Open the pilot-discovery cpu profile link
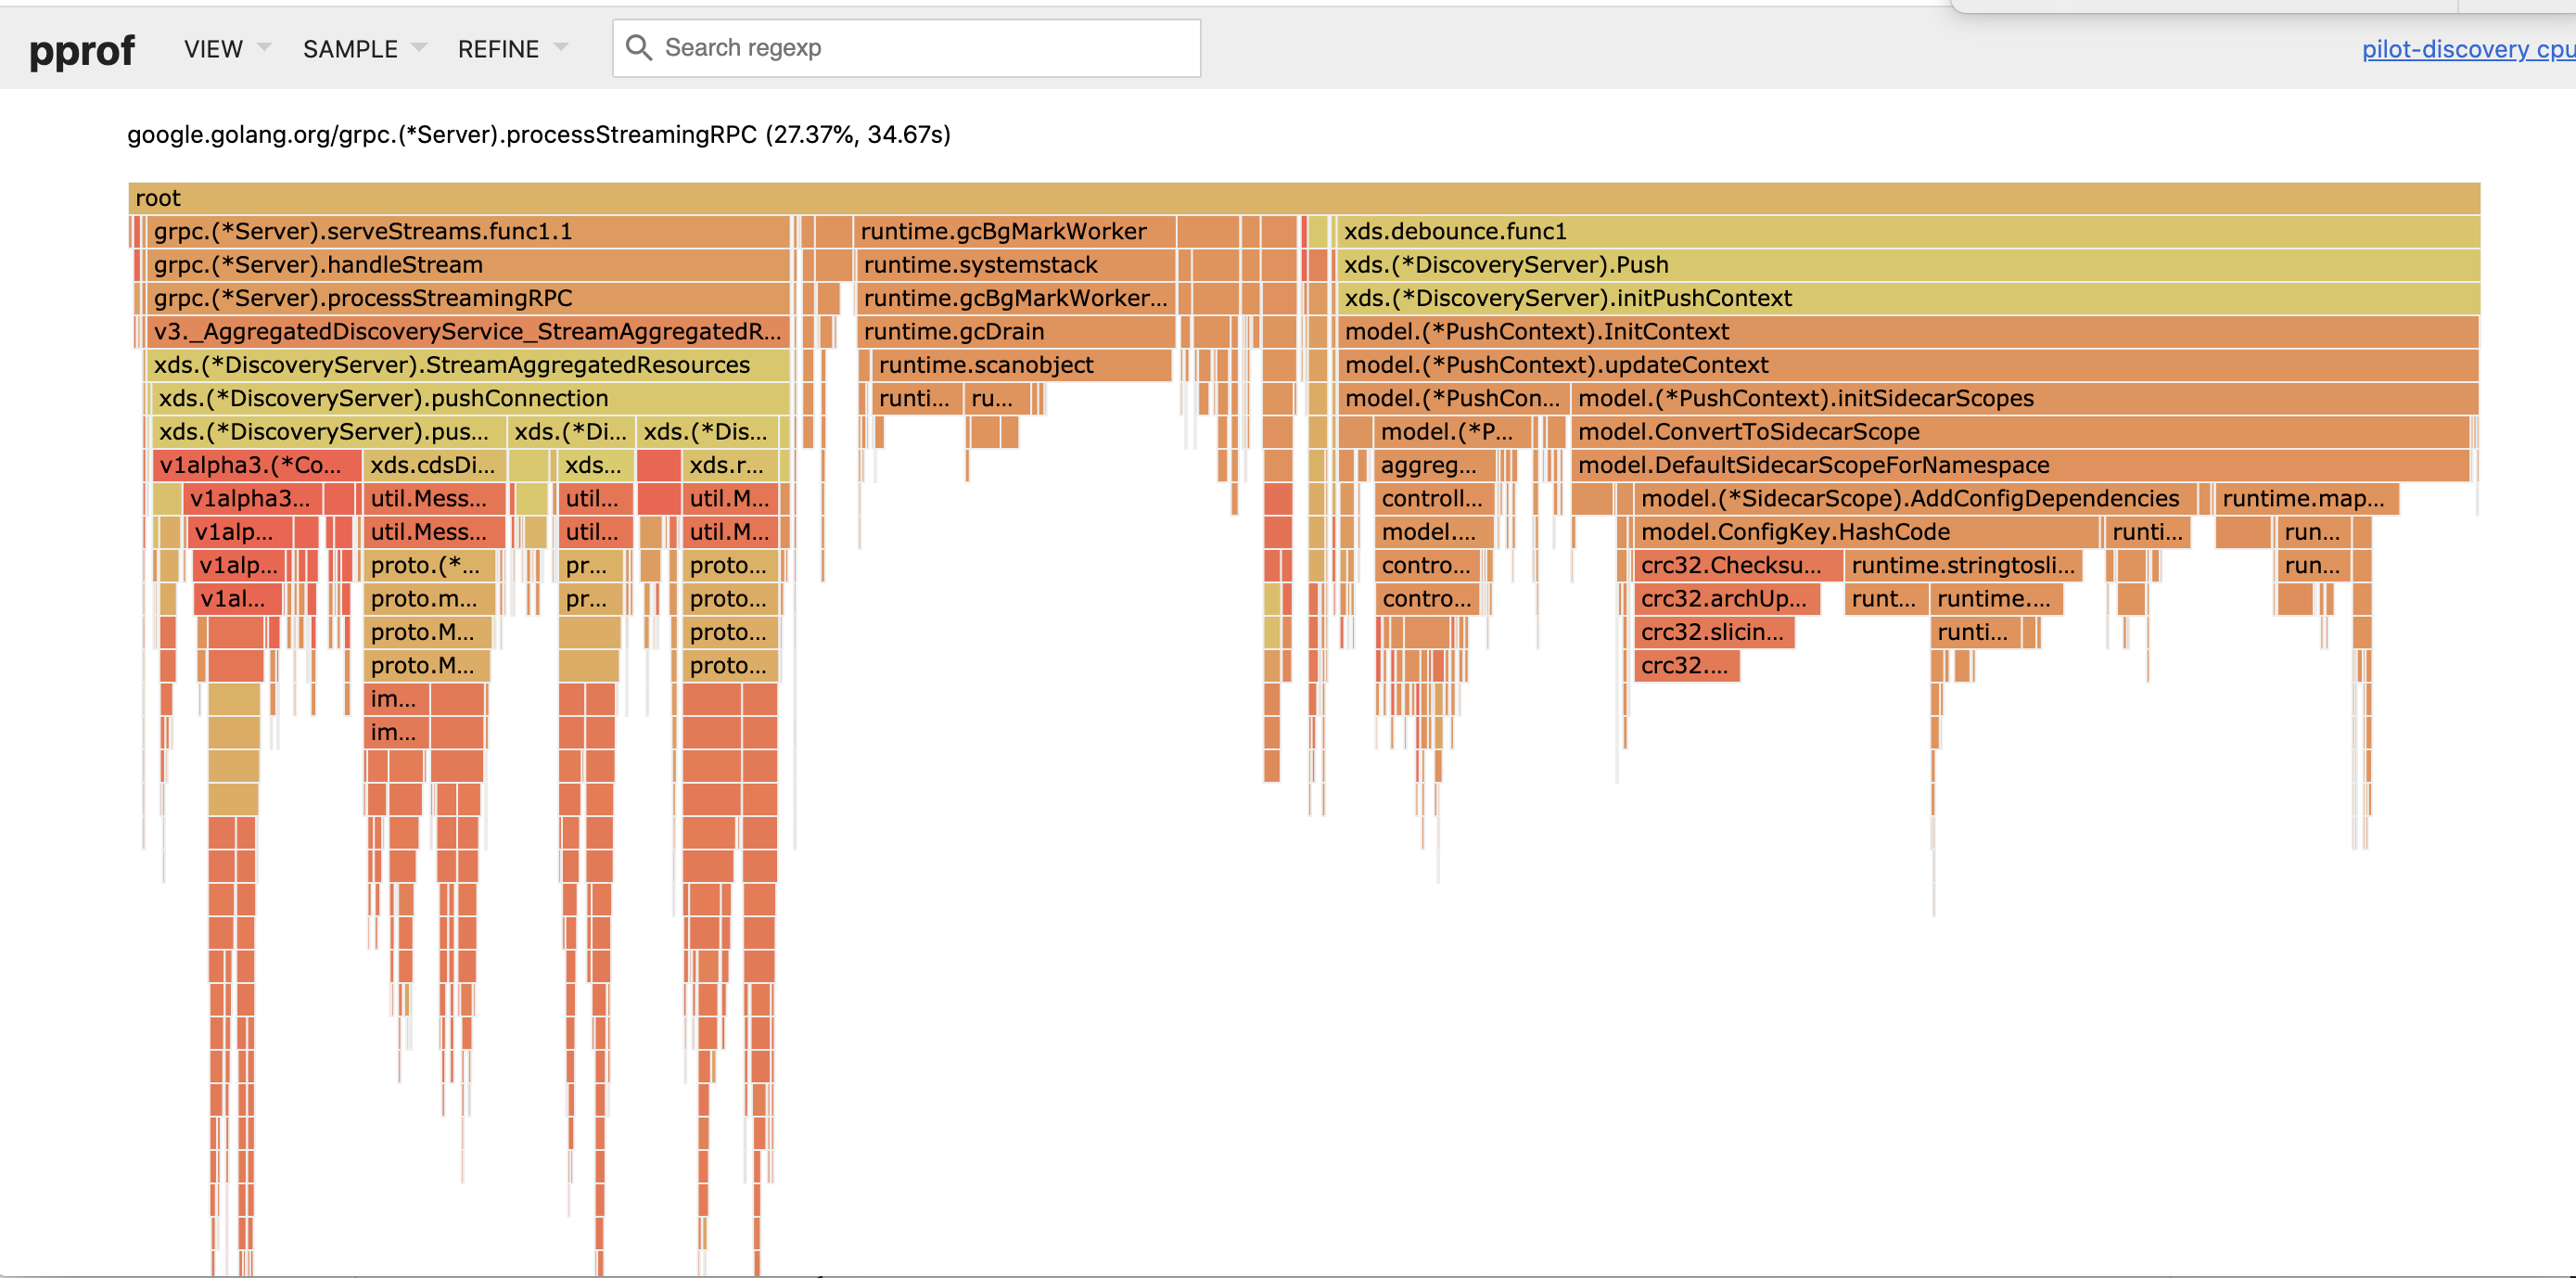Screen dimensions: 2576x1278 point(2466,49)
